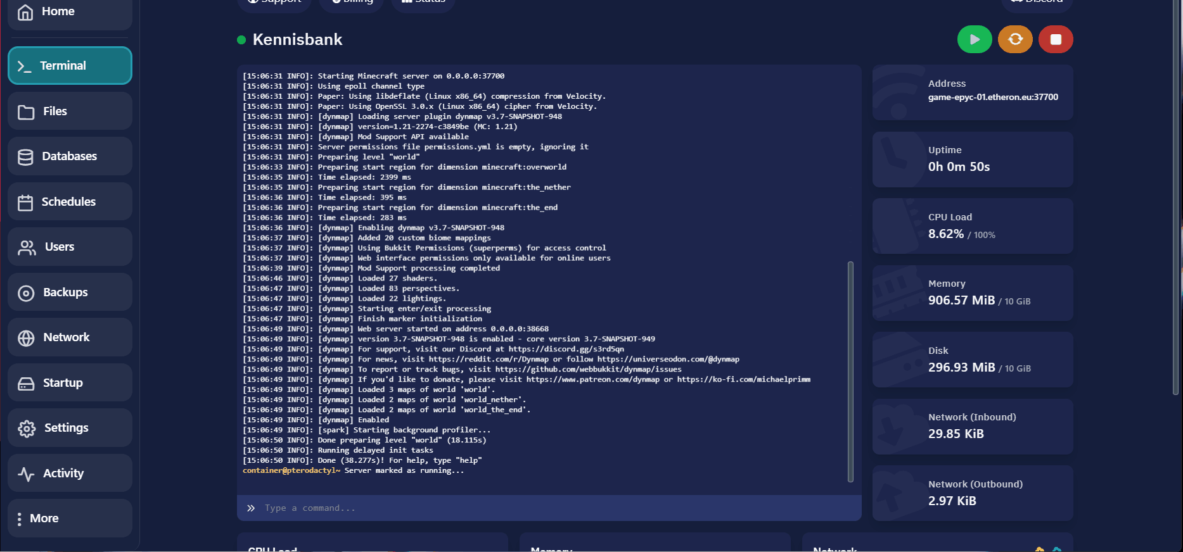Click the Settings gear icon
This screenshot has height=552, width=1183.
click(x=27, y=429)
